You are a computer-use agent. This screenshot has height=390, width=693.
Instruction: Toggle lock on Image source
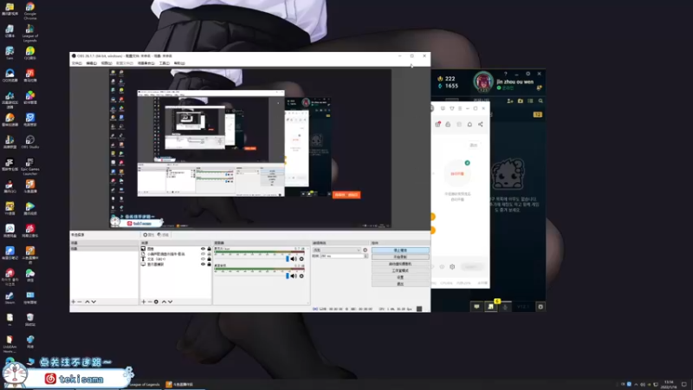[209, 249]
